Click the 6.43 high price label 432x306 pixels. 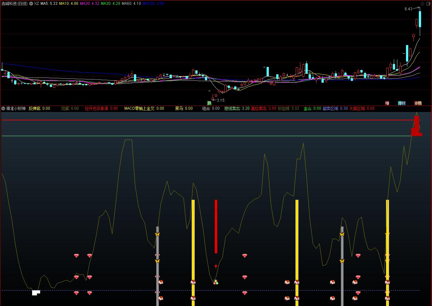(x=408, y=9)
